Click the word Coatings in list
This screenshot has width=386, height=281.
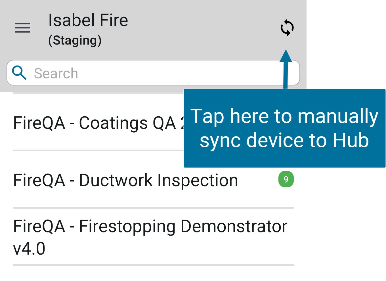click(x=113, y=123)
